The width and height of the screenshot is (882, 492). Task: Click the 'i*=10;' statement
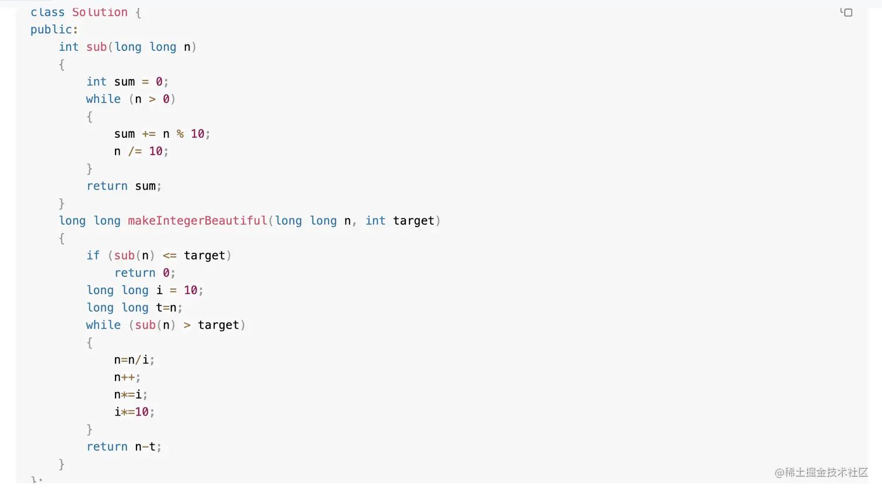coord(134,412)
